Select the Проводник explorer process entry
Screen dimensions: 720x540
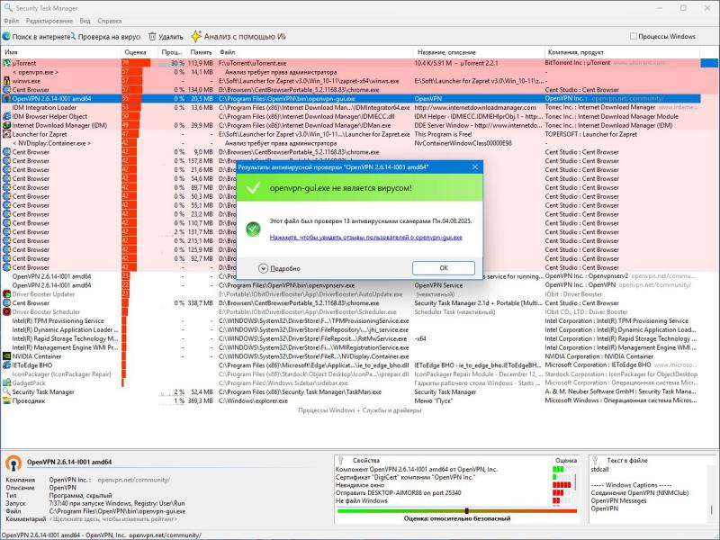click(30, 400)
